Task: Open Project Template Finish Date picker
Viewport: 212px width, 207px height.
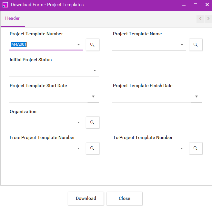Action: (197, 97)
